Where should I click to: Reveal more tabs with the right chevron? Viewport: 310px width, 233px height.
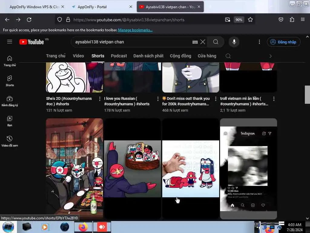coord(270,56)
